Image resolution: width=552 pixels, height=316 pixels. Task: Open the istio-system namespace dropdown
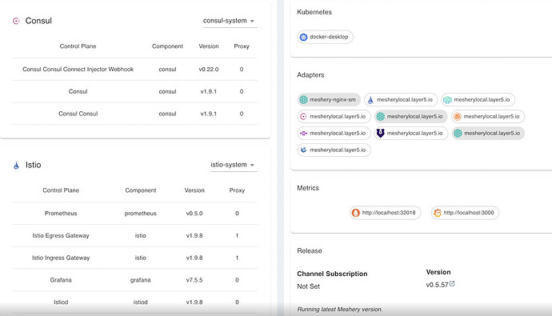coord(233,165)
